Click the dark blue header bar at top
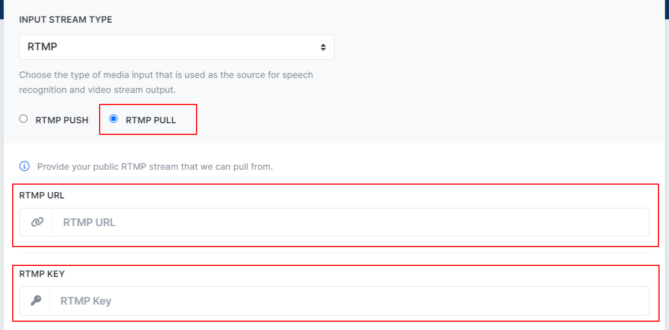 tap(334, 2)
